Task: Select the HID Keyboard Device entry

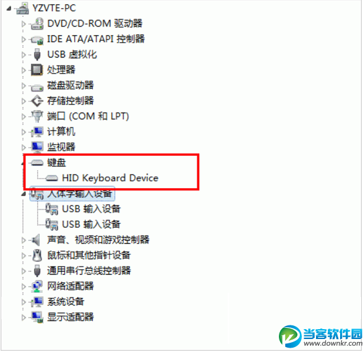Action: [x=110, y=178]
